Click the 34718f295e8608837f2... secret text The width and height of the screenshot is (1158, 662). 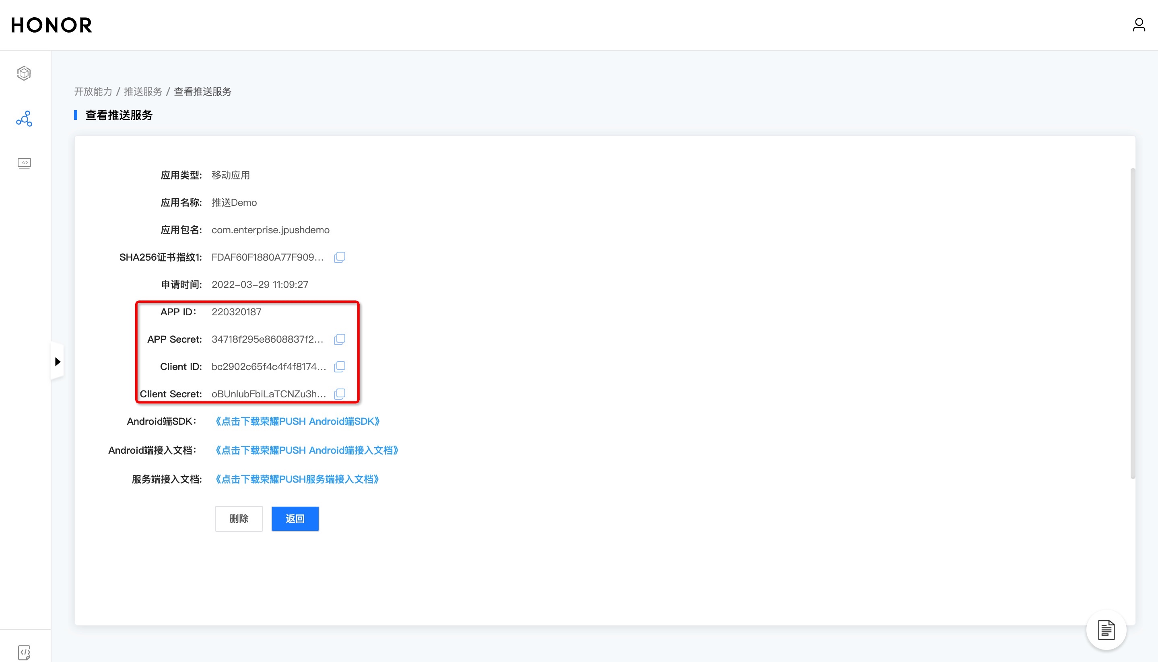point(268,339)
